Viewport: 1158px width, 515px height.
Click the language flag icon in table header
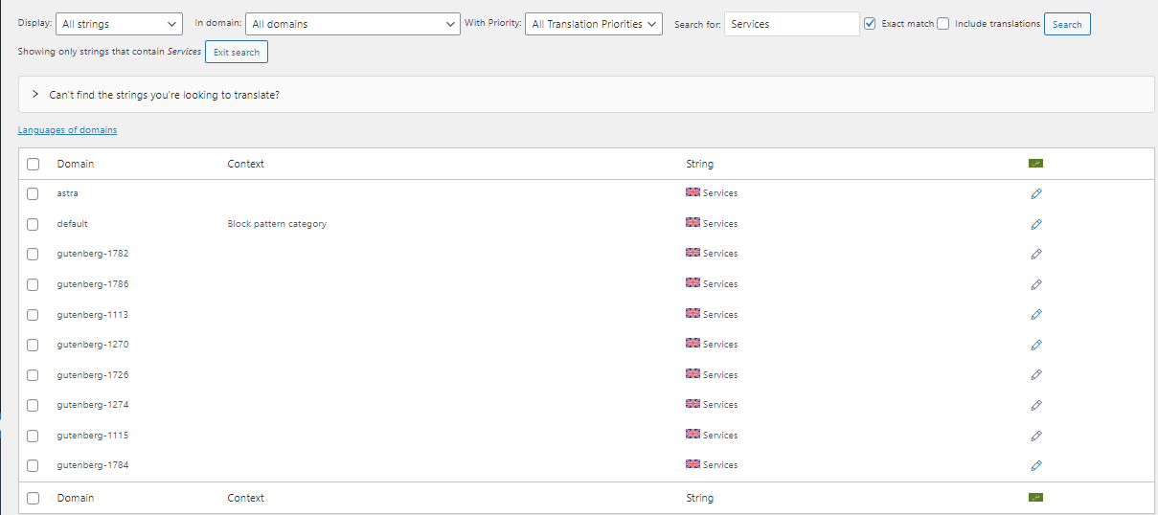1034,164
